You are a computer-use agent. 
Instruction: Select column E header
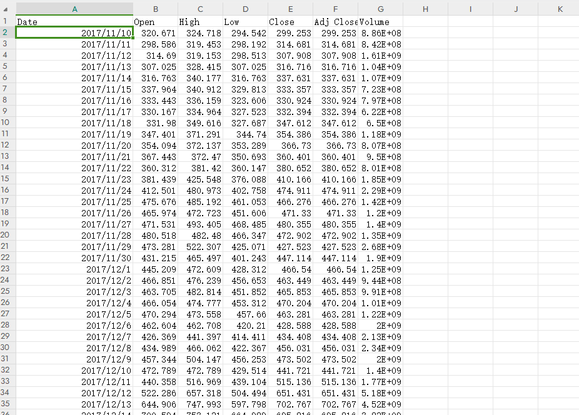coord(291,9)
